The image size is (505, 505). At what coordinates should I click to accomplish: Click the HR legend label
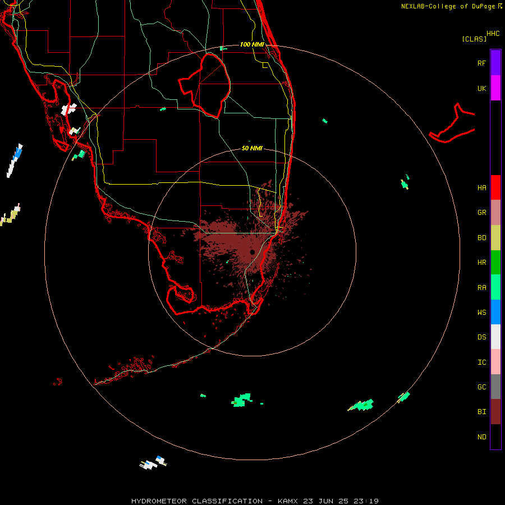tap(481, 263)
